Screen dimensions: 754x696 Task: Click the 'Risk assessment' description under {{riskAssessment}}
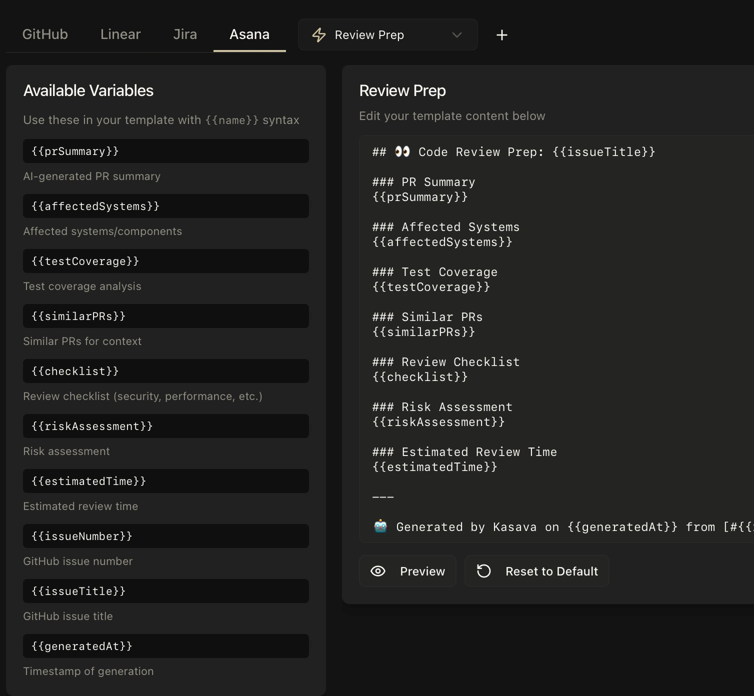tap(66, 451)
